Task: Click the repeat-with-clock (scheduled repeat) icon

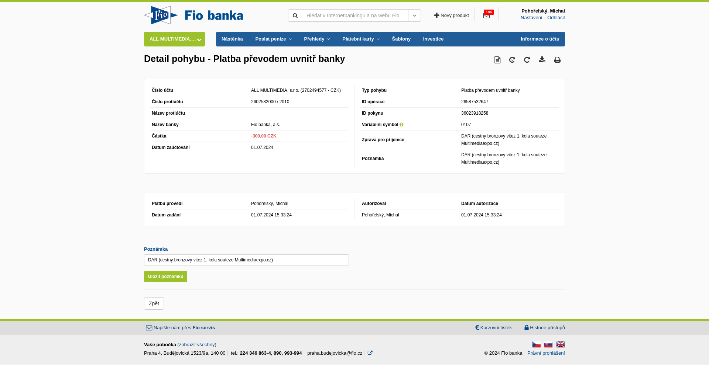Action: (x=512, y=60)
